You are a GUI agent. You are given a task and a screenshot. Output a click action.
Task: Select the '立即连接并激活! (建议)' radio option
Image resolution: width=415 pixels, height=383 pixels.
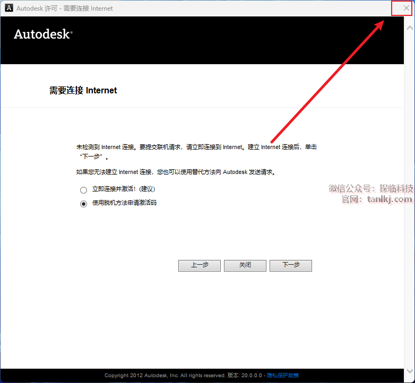tap(83, 190)
